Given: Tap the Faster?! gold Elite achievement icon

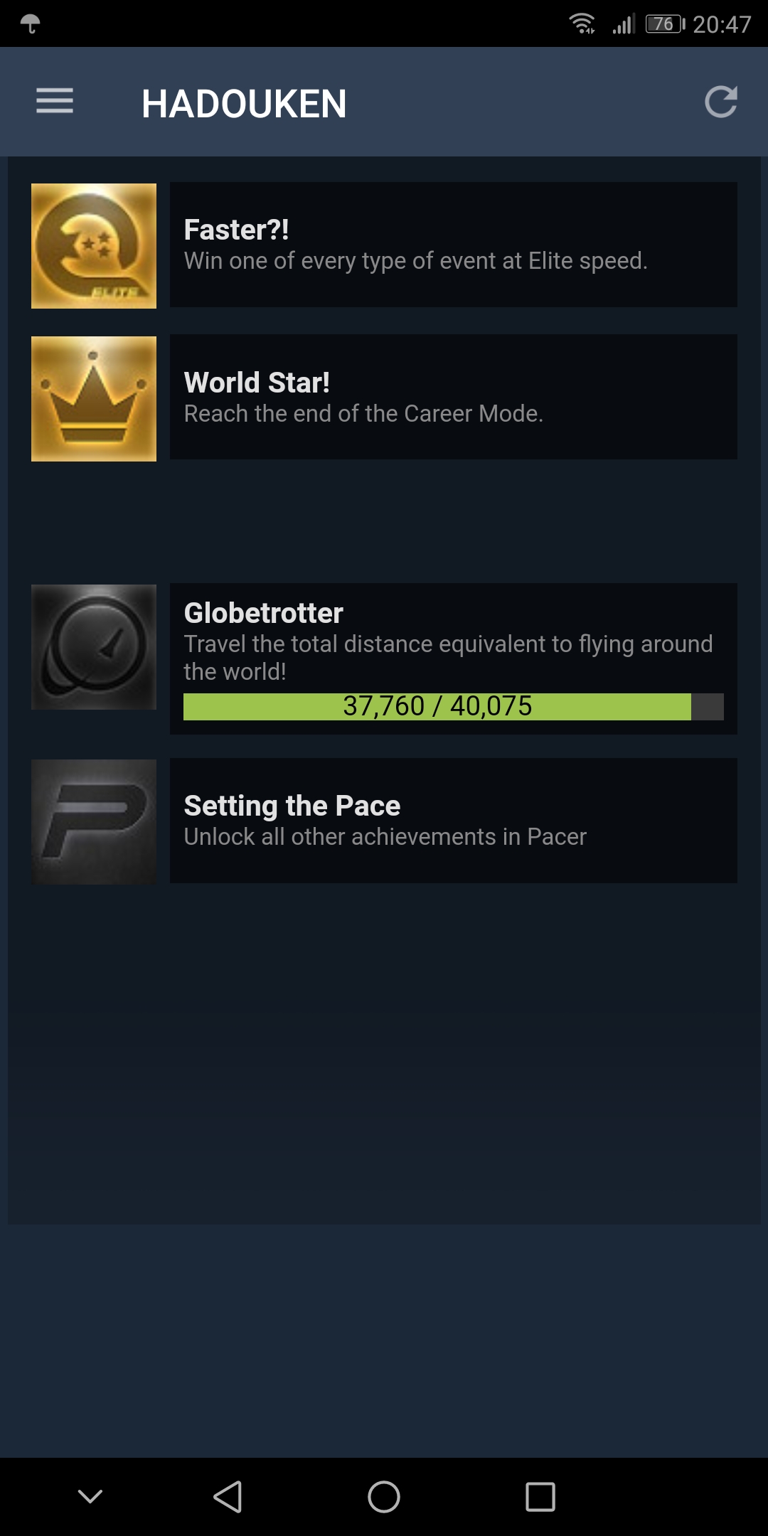Looking at the screenshot, I should (94, 246).
